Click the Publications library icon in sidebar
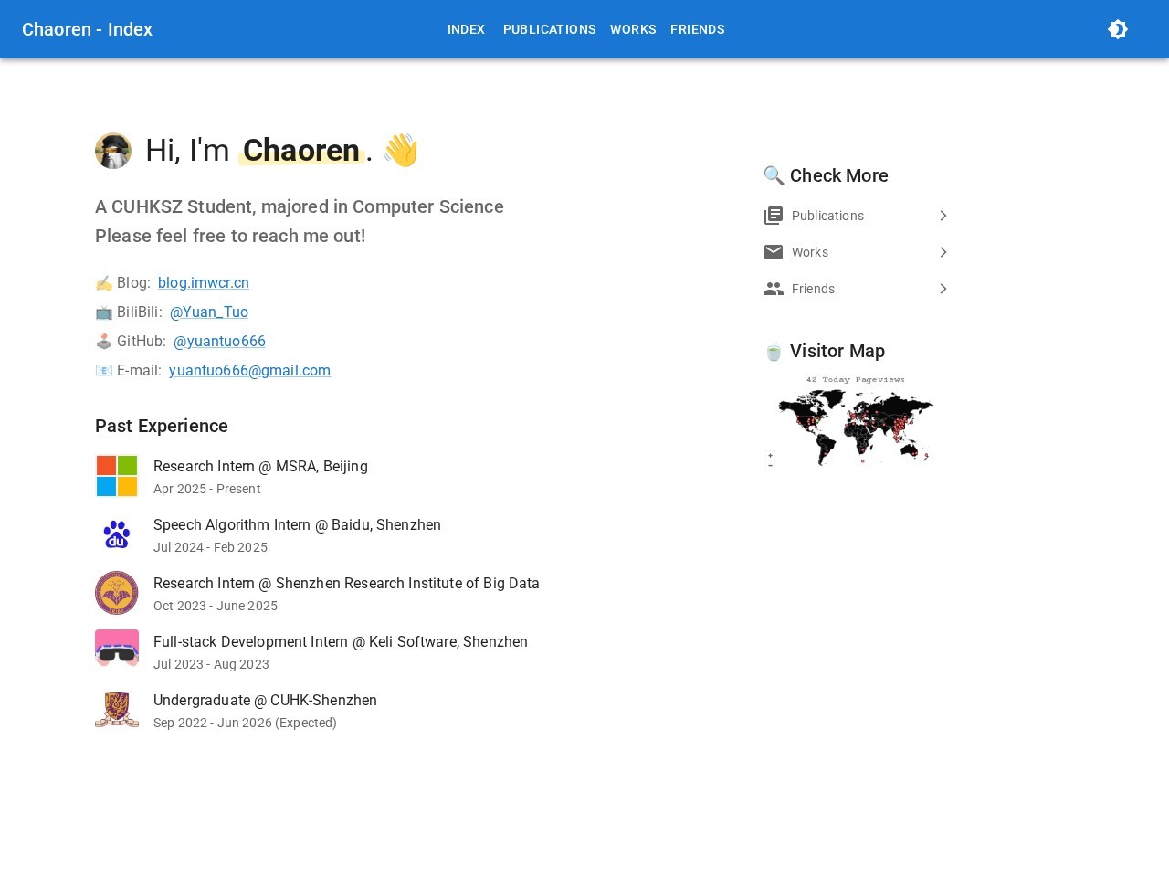 pos(774,216)
